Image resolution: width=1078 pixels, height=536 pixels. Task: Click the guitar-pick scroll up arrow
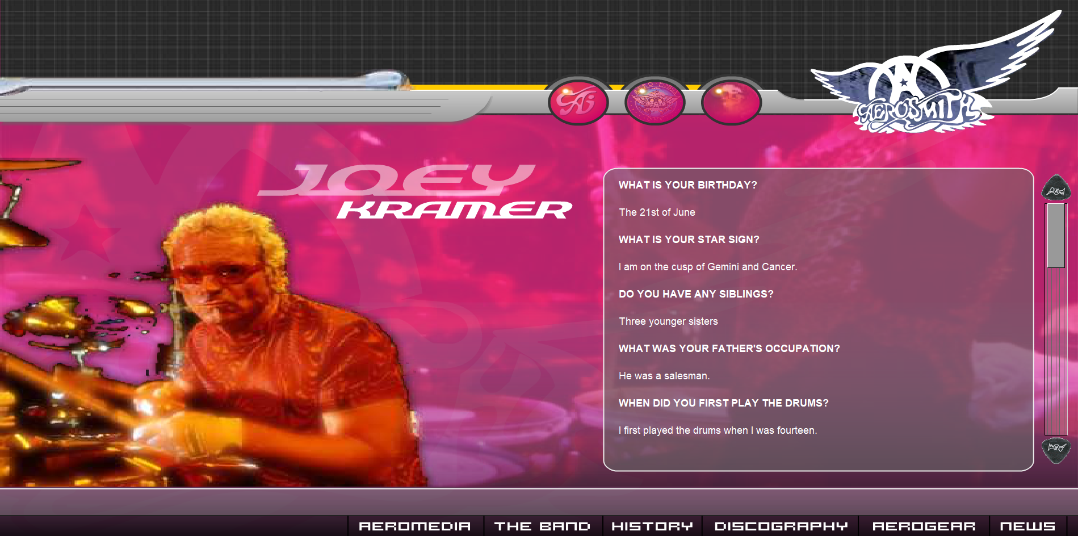click(x=1056, y=187)
